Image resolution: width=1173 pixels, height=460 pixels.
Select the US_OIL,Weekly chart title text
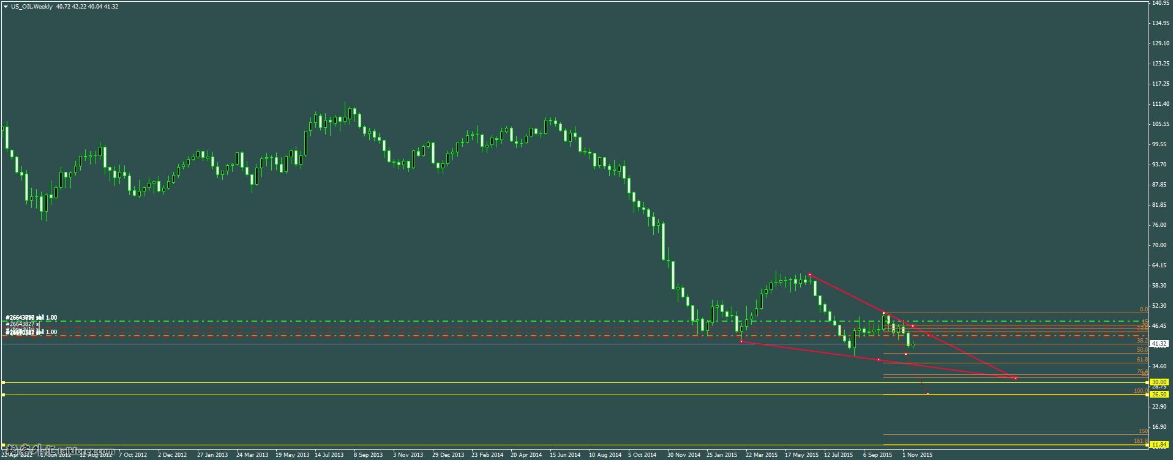point(31,6)
